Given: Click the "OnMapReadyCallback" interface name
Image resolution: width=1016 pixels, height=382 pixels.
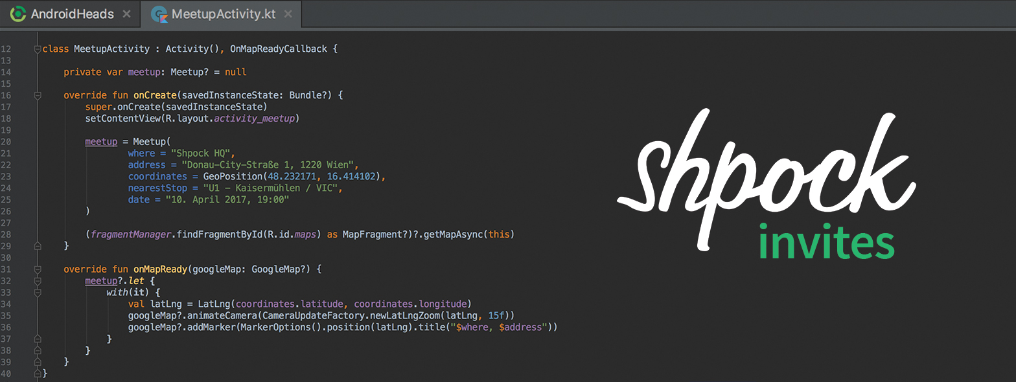Looking at the screenshot, I should tap(279, 49).
